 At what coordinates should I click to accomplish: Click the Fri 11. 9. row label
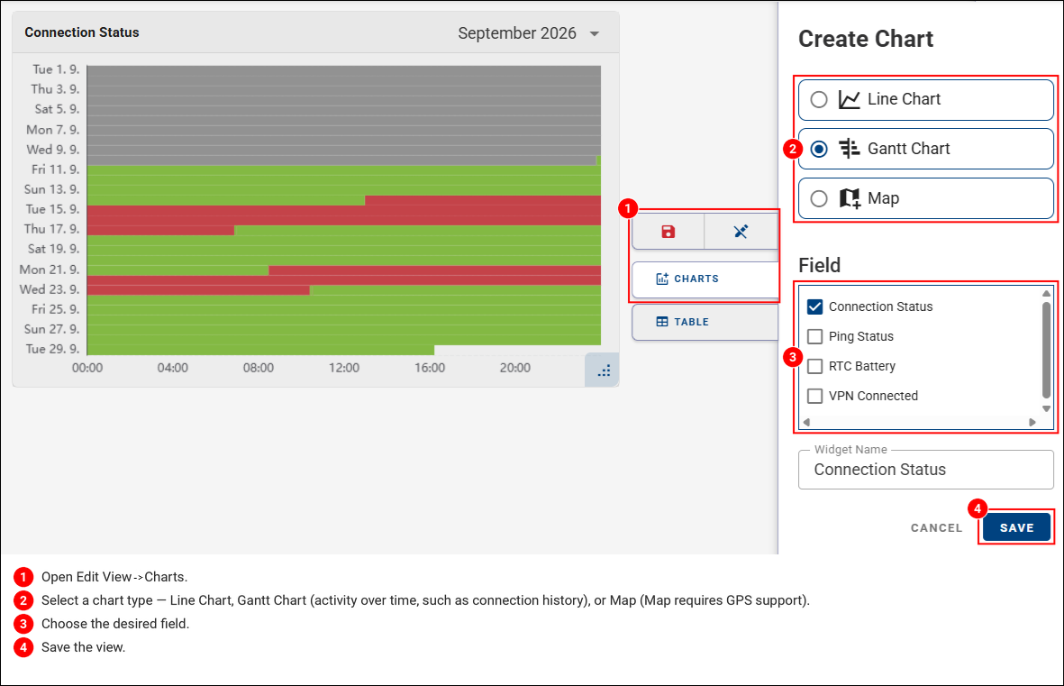55,169
